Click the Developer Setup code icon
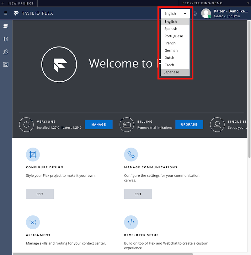The height and width of the screenshot is (255, 251). [x=131, y=222]
